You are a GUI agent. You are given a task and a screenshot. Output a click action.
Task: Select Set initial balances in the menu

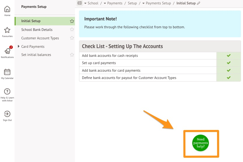[36, 55]
